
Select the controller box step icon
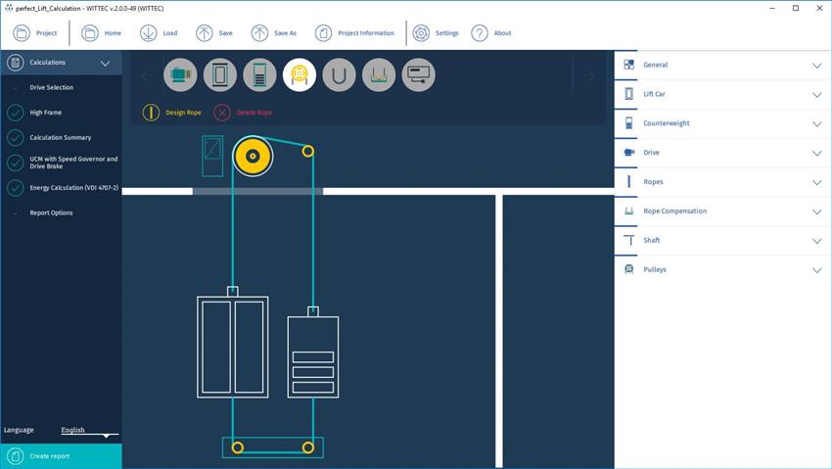(x=419, y=74)
